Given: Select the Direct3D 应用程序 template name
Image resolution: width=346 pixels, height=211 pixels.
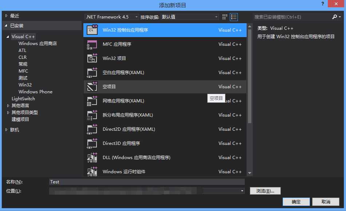Looking at the screenshot, I should tap(121, 143).
